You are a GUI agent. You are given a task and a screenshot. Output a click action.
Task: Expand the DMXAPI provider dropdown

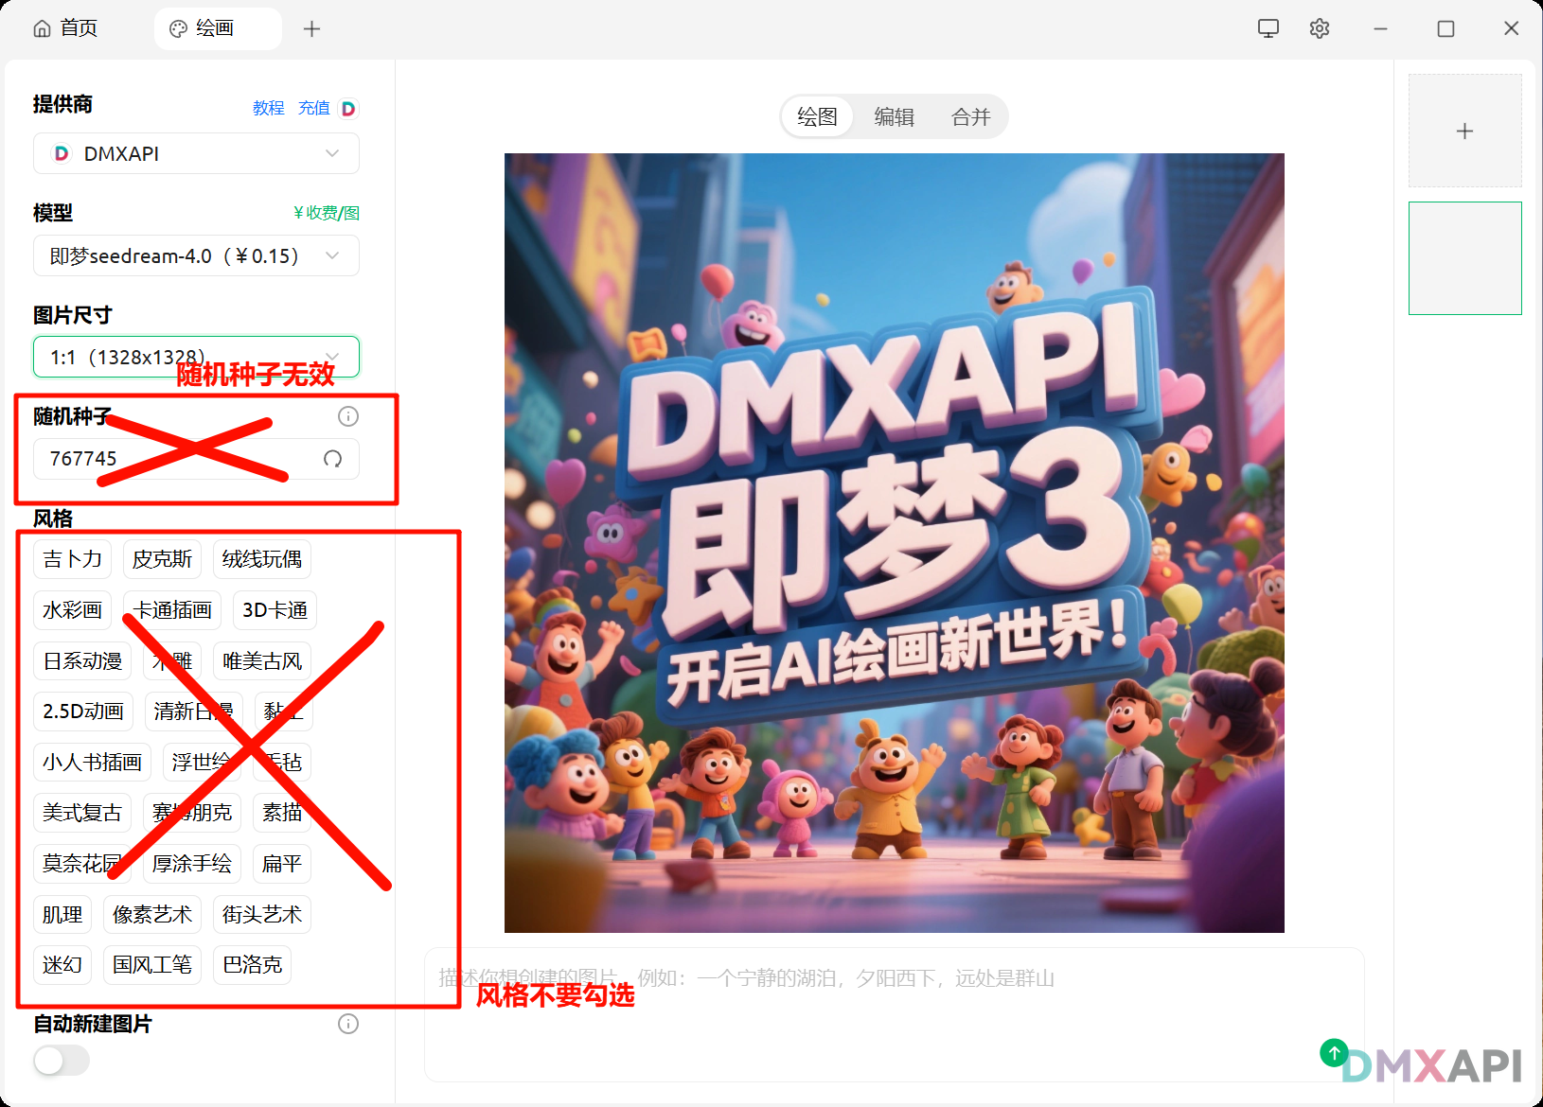[196, 153]
